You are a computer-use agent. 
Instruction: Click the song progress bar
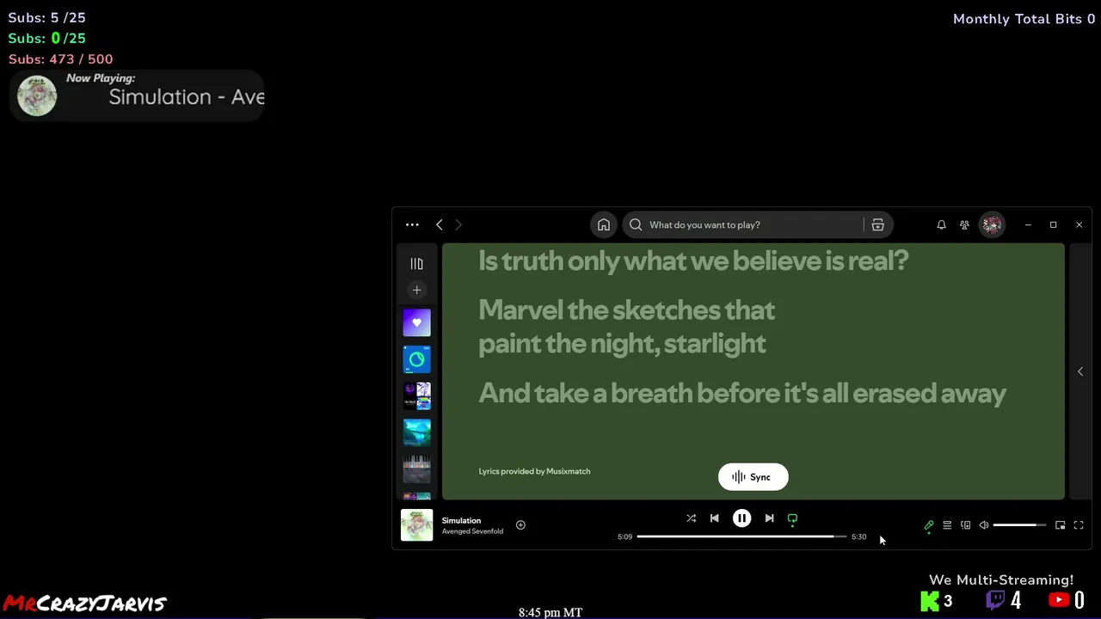(x=741, y=536)
